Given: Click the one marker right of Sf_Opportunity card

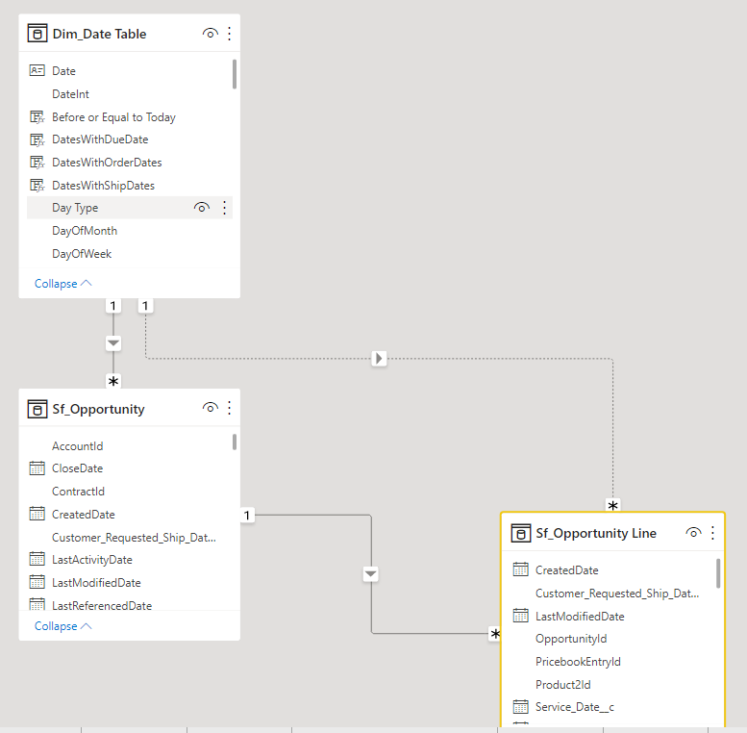Looking at the screenshot, I should click(247, 516).
